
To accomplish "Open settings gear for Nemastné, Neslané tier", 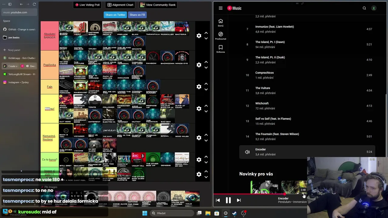I will click(199, 137).
